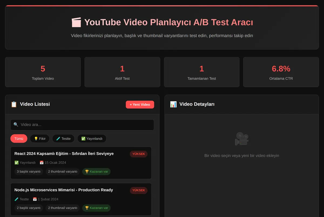Click the YouTube Video Planlayıcı A/B Test Aracı title

click(x=169, y=22)
